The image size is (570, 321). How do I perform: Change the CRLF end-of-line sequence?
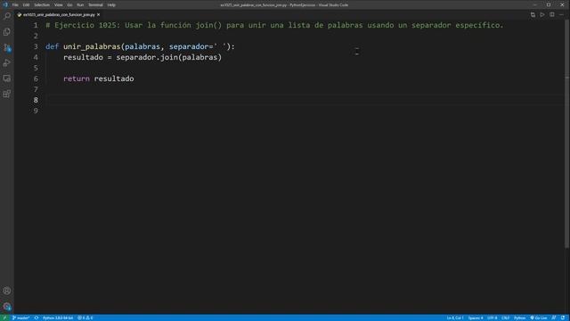coord(506,317)
